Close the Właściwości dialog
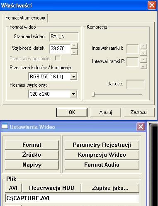This screenshot has height=206, width=158. coord(152,5)
